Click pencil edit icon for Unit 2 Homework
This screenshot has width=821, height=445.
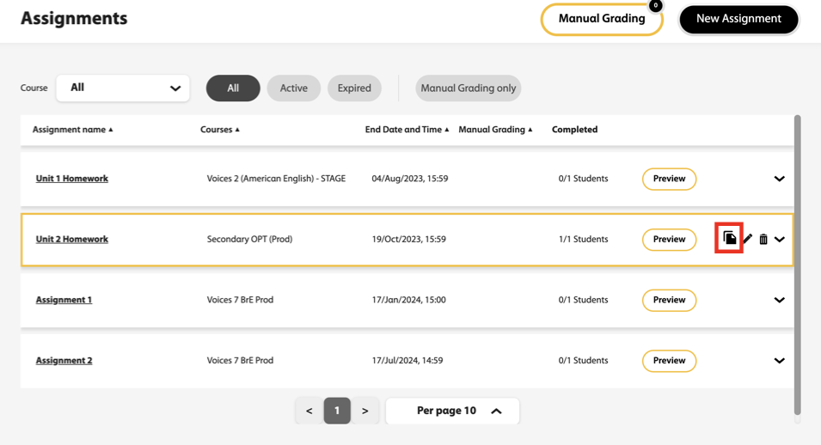point(747,240)
